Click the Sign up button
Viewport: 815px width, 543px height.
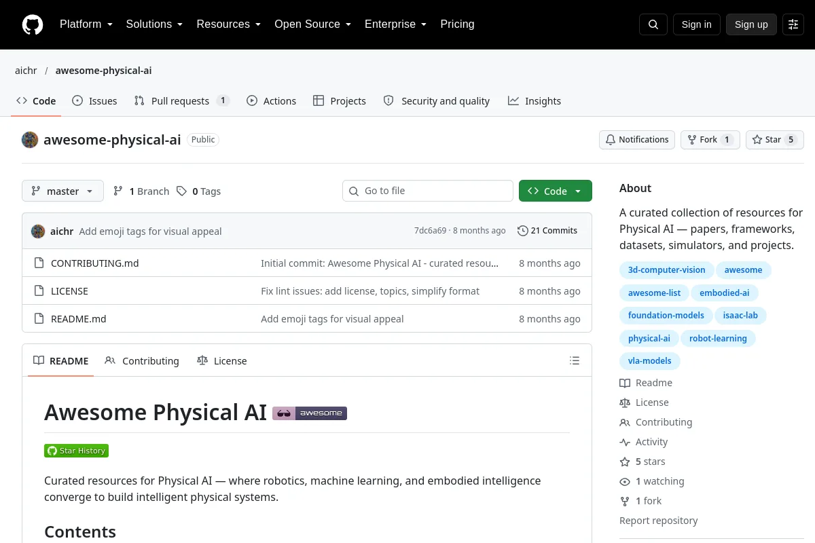click(x=751, y=24)
